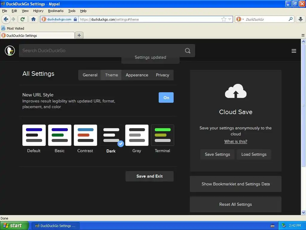Select the DuckDuckGo Settings browser tab
Viewport: 306px width, 230px height.
[37, 35]
